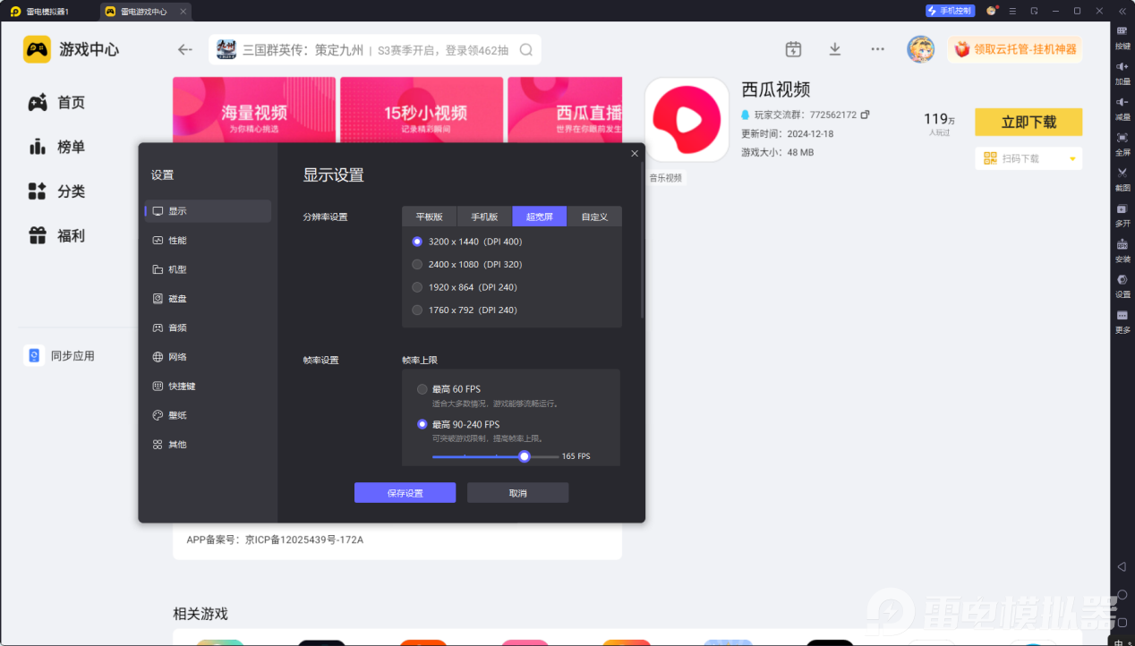Screen dimensions: 1135x646
Task: Click the 手机控制 phone control button
Action: [950, 11]
